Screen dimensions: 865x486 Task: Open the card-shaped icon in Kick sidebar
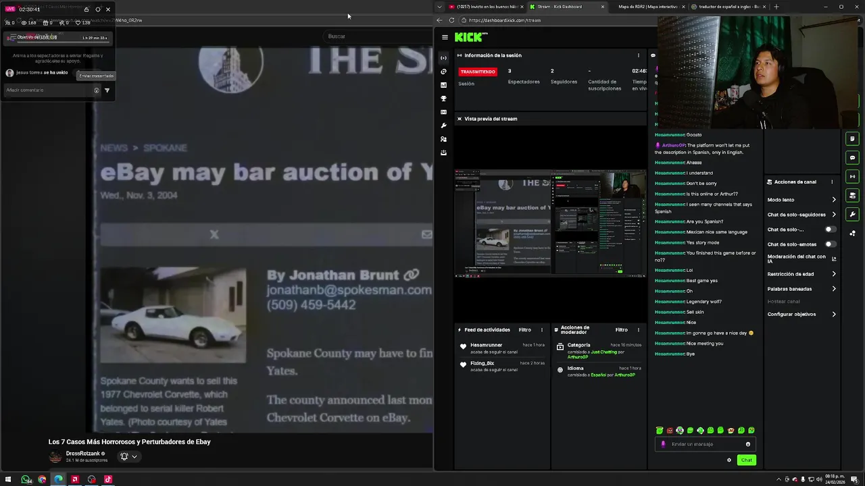pos(443,112)
